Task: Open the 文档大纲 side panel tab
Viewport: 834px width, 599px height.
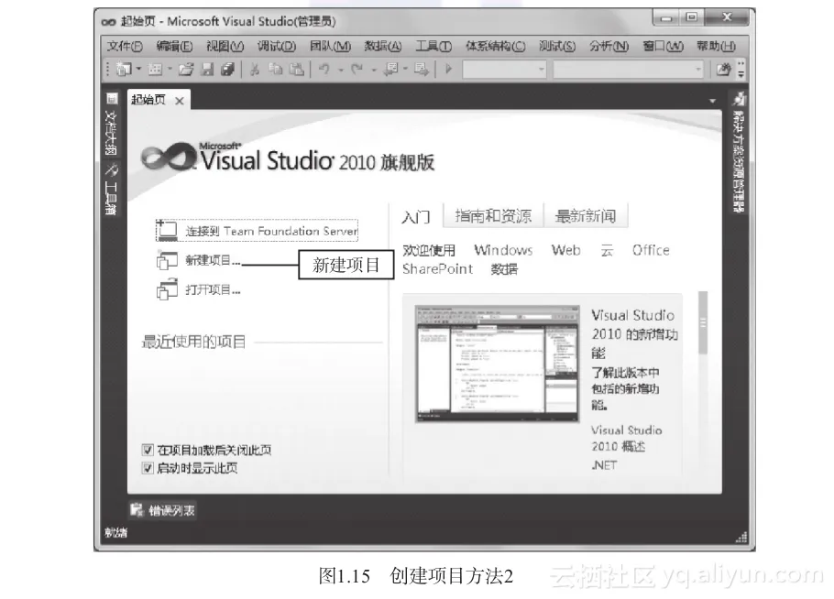Action: click(x=111, y=124)
